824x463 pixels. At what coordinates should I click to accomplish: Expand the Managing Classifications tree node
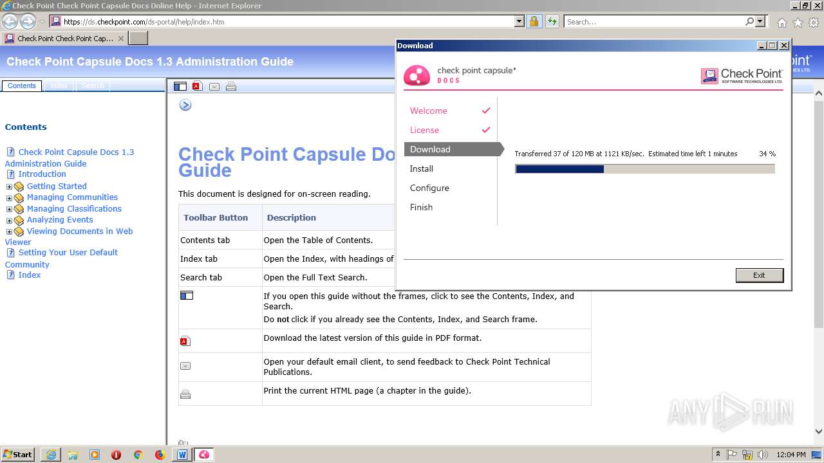click(x=9, y=210)
